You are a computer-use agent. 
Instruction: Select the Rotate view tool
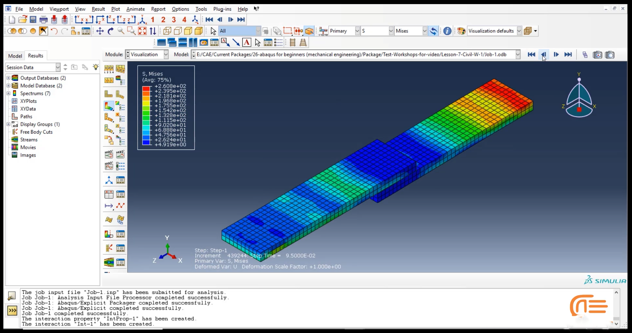110,31
